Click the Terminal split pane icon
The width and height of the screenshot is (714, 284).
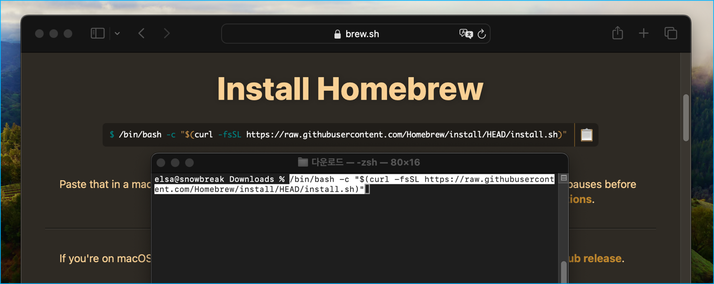coord(564,178)
